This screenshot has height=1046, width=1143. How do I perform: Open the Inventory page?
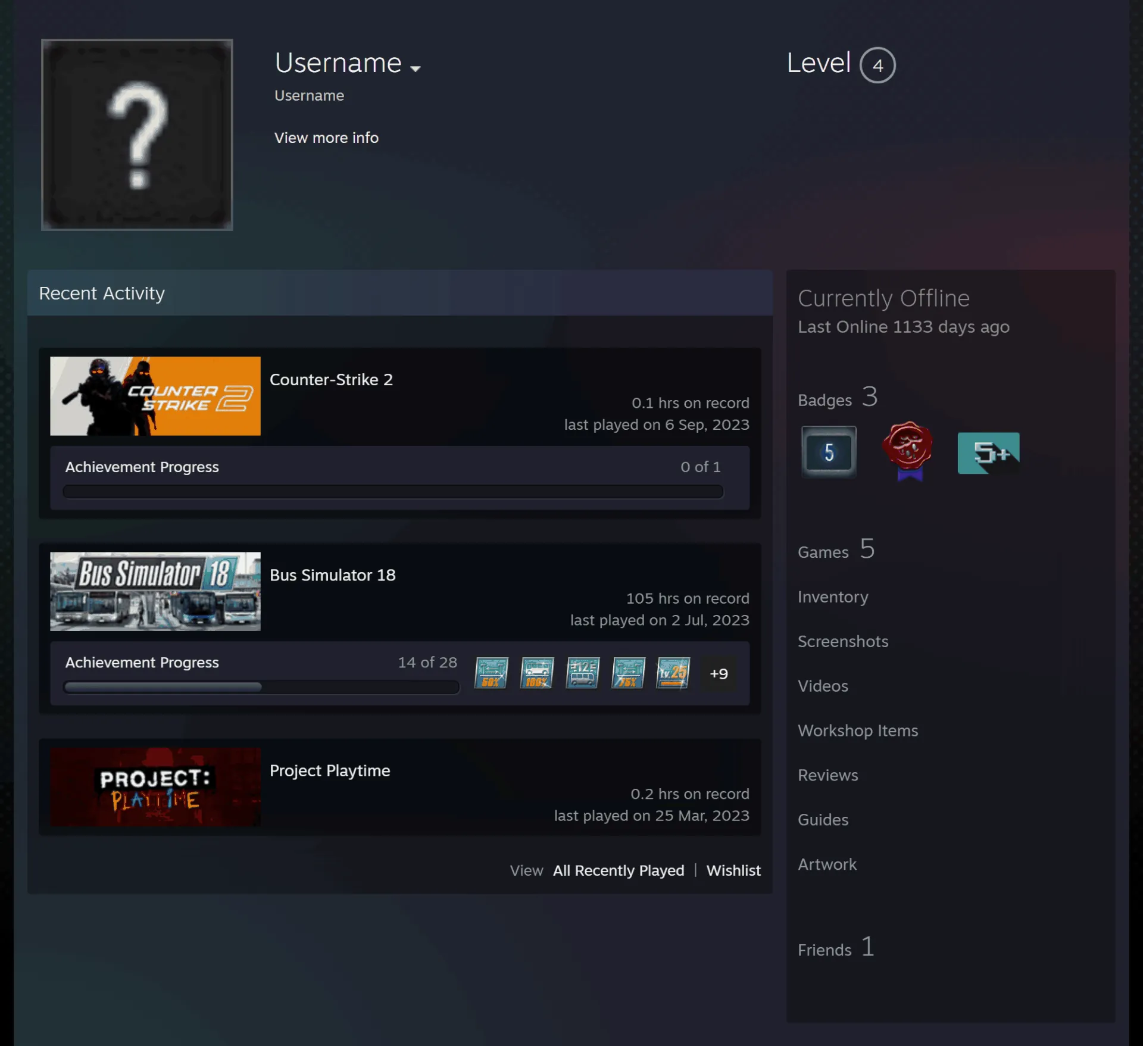(833, 597)
